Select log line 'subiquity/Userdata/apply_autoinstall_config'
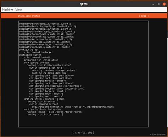Image resolution: width=168 pixels, height=137 pixels. pos(47,32)
